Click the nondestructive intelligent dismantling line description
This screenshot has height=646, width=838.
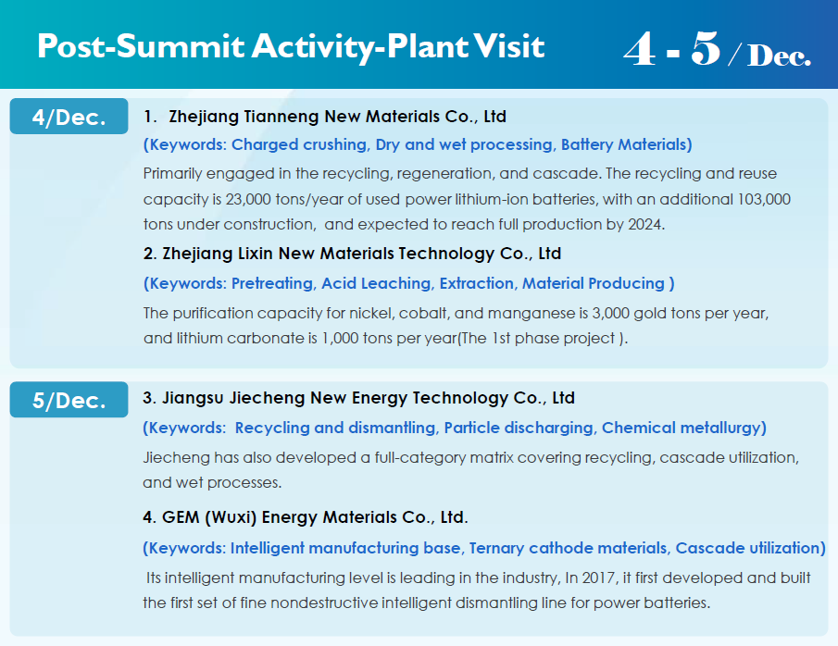[x=477, y=590]
